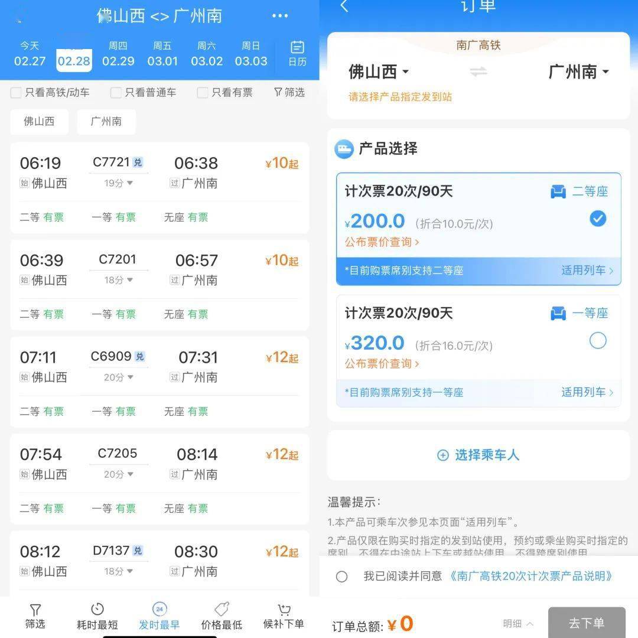
Task: Select the 今天 02.27 date tab
Action: click(30, 53)
